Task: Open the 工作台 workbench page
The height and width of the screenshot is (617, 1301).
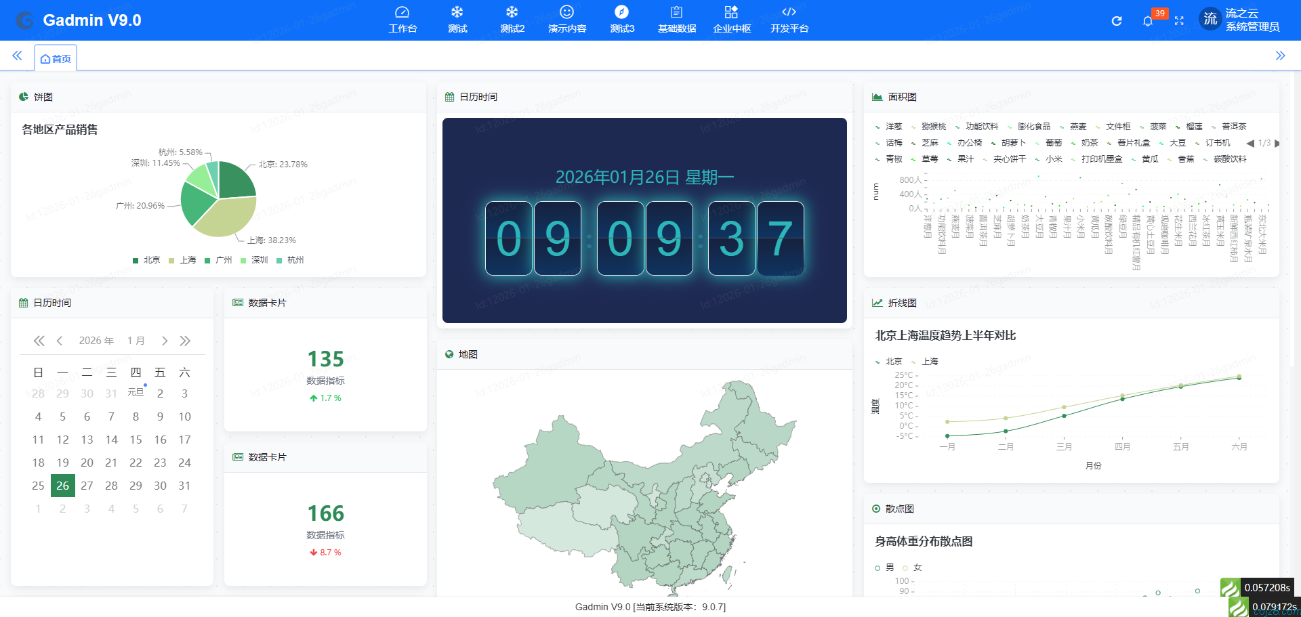Action: click(x=403, y=20)
